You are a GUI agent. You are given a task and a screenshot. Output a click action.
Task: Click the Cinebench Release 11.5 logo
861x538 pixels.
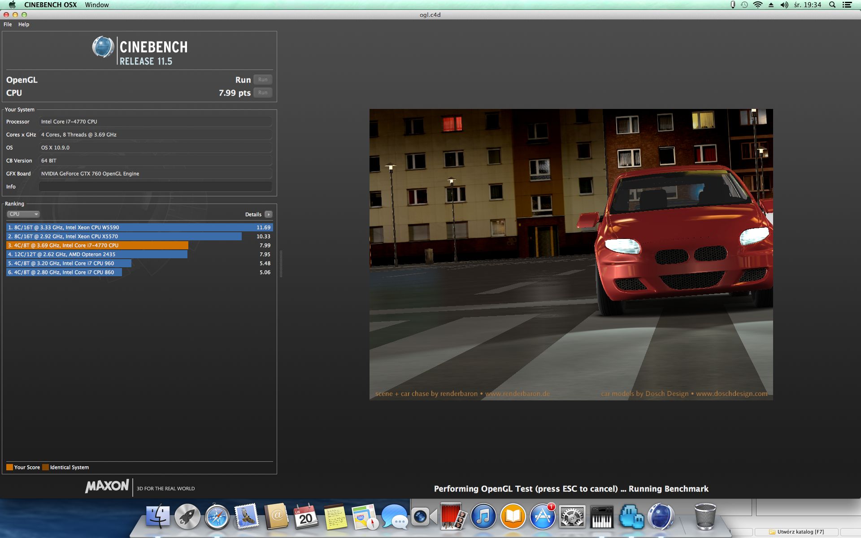[139, 51]
